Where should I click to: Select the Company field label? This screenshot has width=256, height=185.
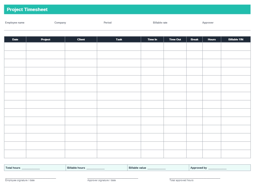pyautogui.click(x=60, y=23)
